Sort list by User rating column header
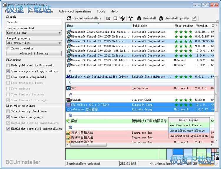Screen dimensions: 221x169 tap(184, 26)
